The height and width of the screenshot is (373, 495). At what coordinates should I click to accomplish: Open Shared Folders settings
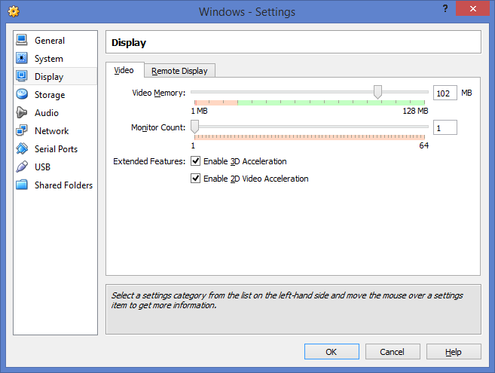point(56,185)
